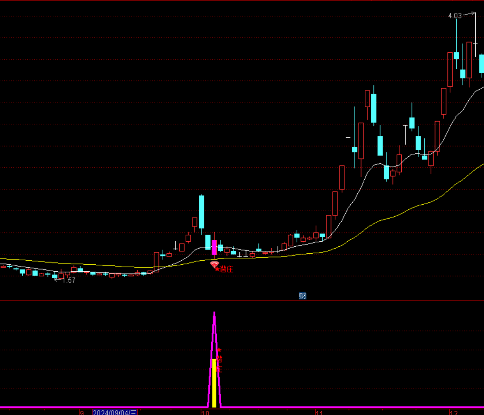The image size is (484, 415).
Task: Click the 潜庄 text label on chart
Action: [227, 269]
